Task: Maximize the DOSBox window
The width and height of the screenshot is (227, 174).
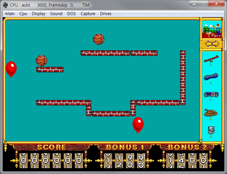Action: click(203, 3)
